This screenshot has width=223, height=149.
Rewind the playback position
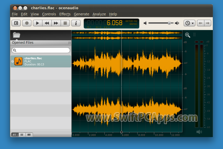click(x=47, y=23)
